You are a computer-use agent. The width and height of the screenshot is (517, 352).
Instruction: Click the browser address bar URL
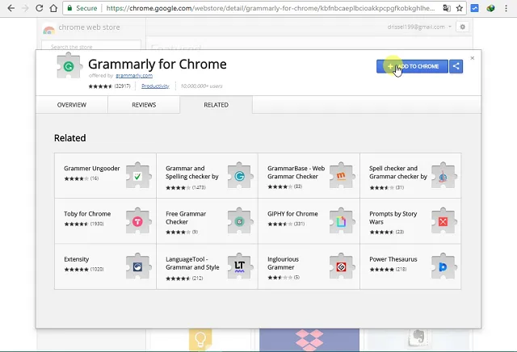267,8
